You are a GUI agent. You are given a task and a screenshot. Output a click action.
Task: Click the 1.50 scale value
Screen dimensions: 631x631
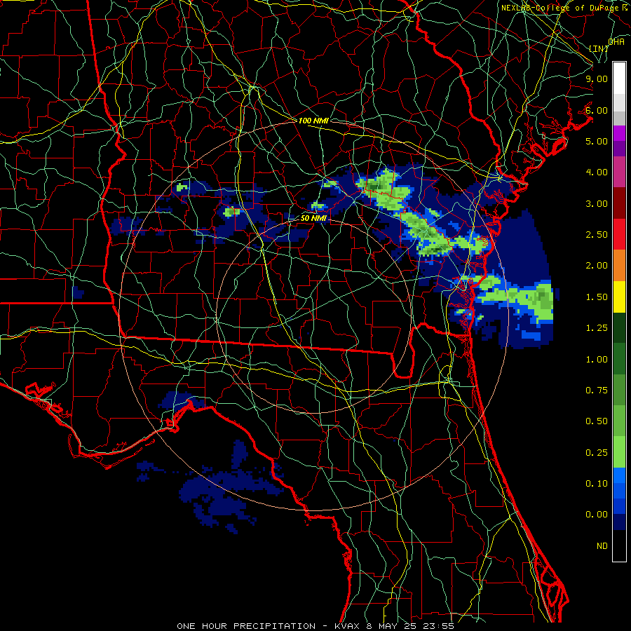point(597,297)
